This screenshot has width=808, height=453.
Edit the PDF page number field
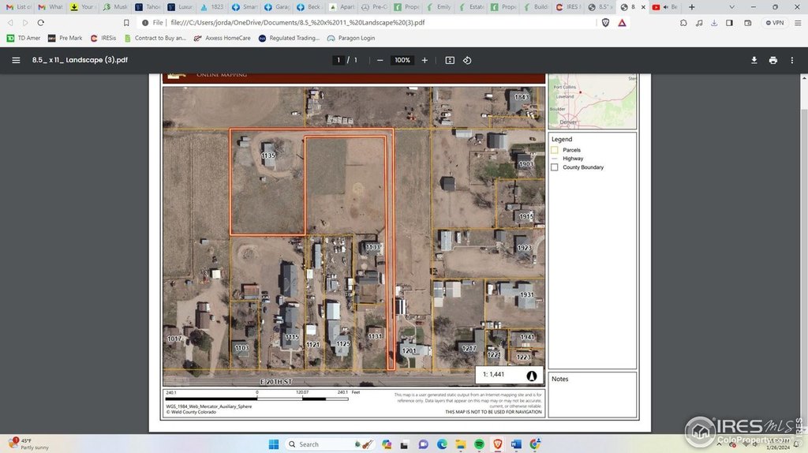[x=339, y=60]
